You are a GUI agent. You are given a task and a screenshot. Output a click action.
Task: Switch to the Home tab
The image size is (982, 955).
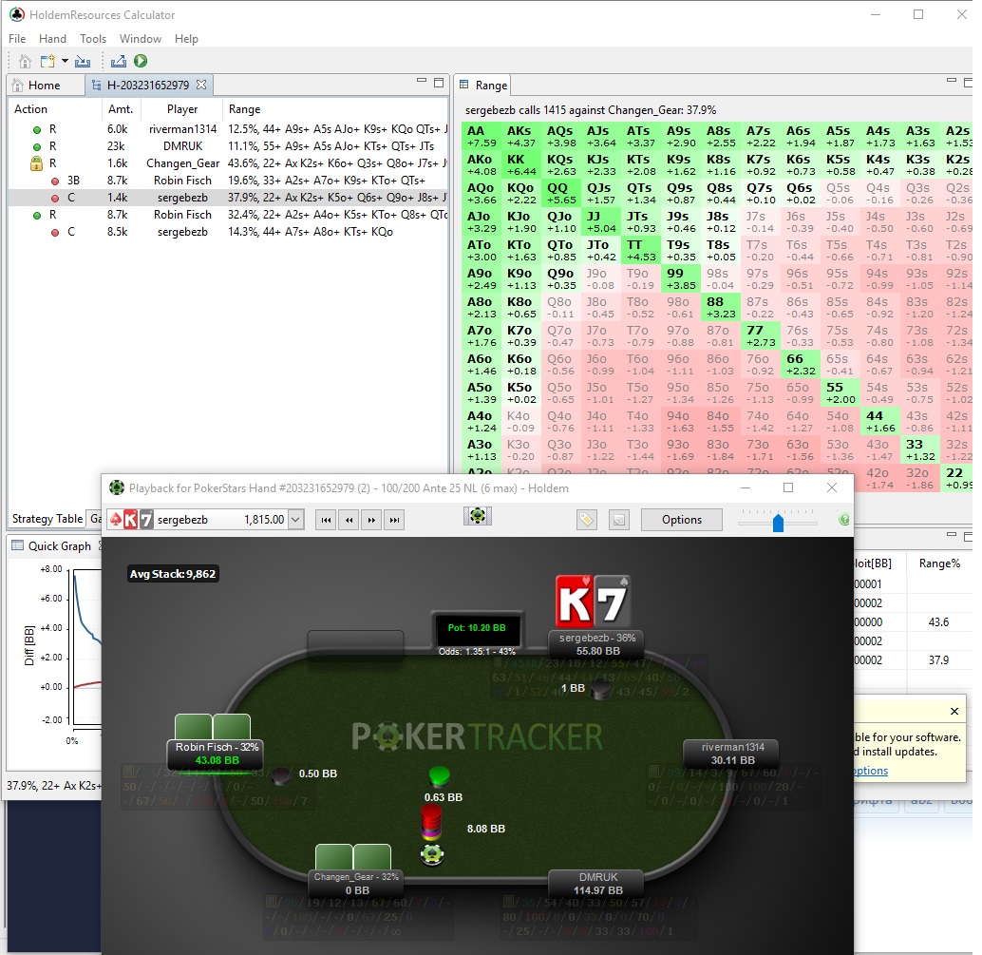[x=45, y=86]
